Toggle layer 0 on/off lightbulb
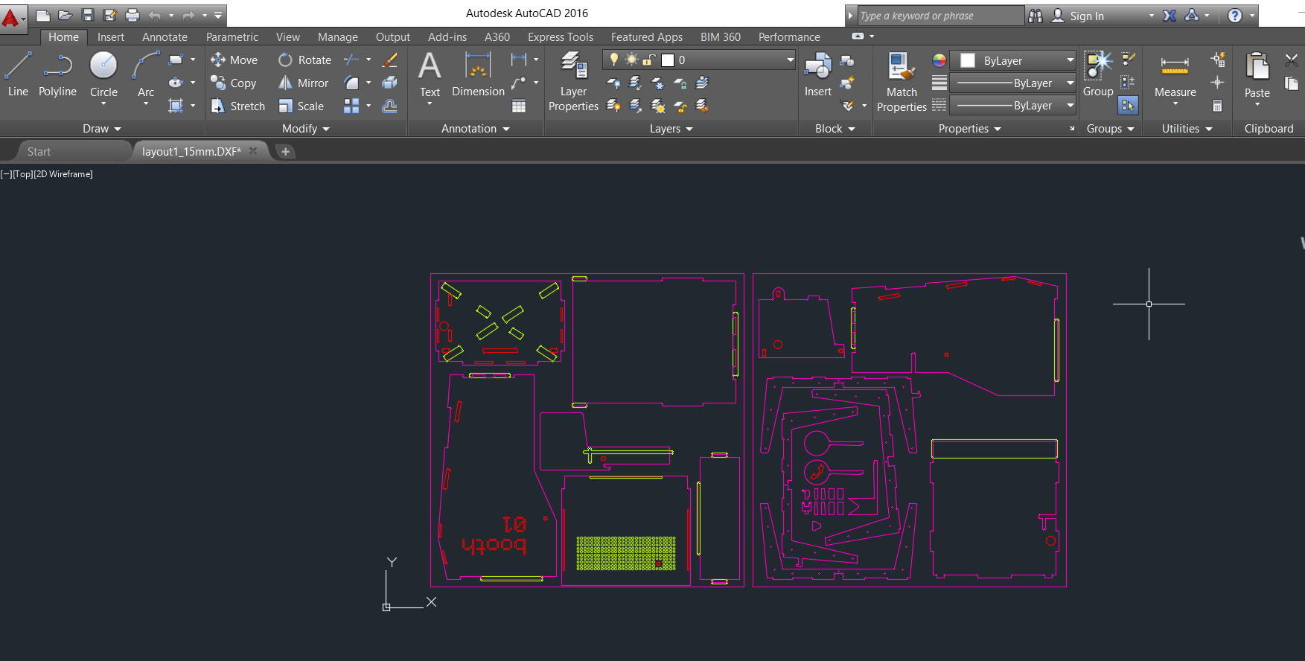The image size is (1305, 661). [x=614, y=60]
